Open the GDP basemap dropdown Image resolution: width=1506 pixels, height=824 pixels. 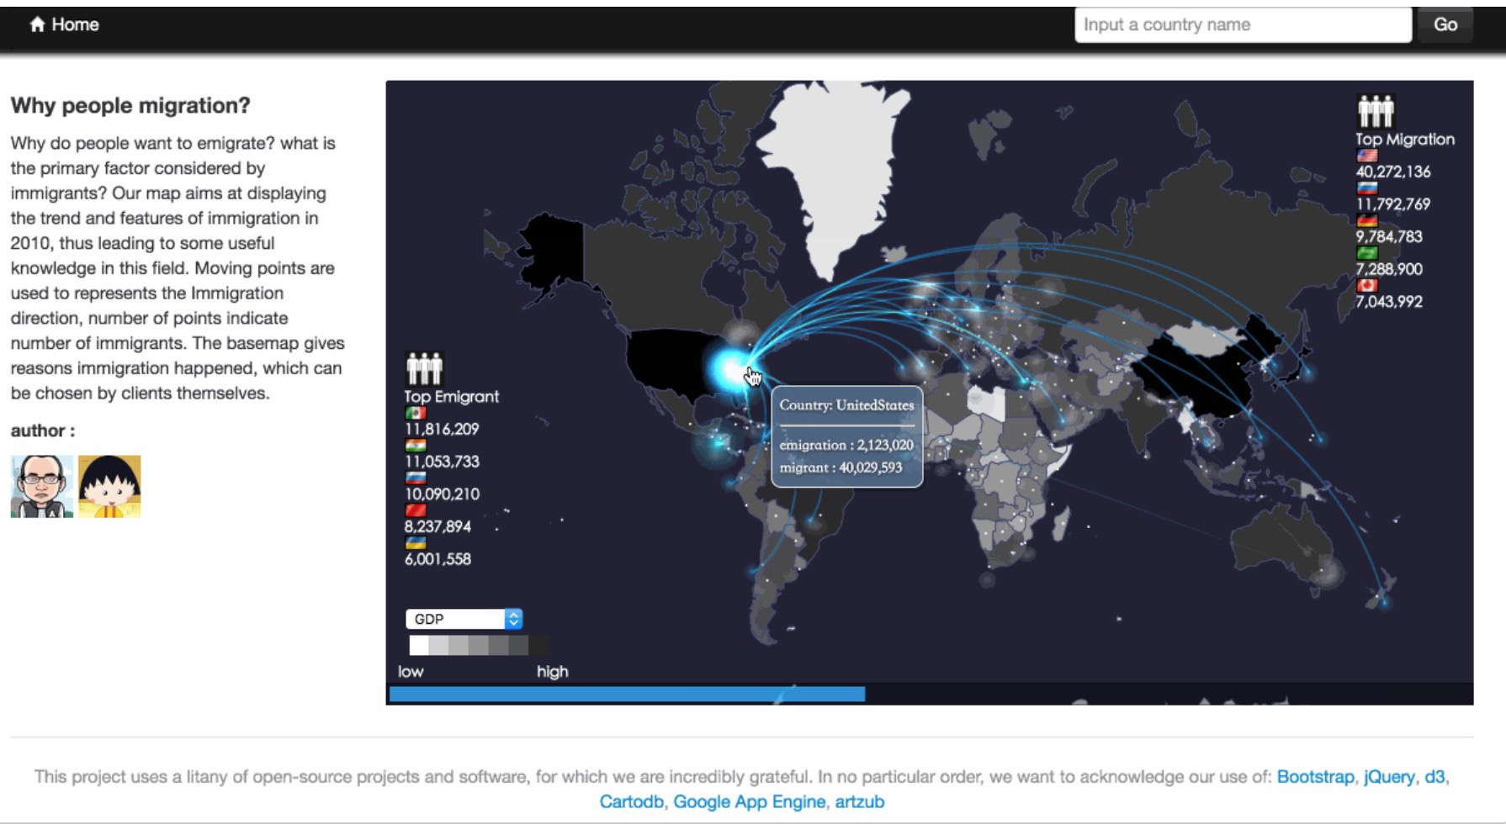pyautogui.click(x=464, y=619)
